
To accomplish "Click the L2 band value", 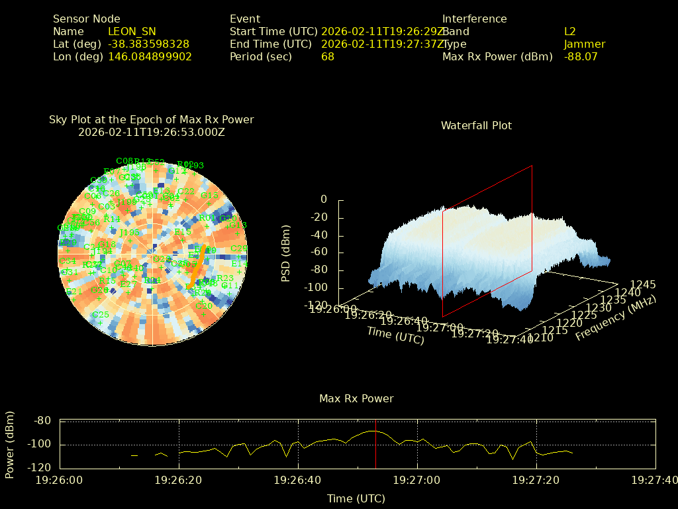I will pos(569,31).
